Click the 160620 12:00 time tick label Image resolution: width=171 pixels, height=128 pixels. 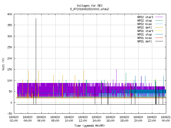pyautogui.click(x=83, y=119)
